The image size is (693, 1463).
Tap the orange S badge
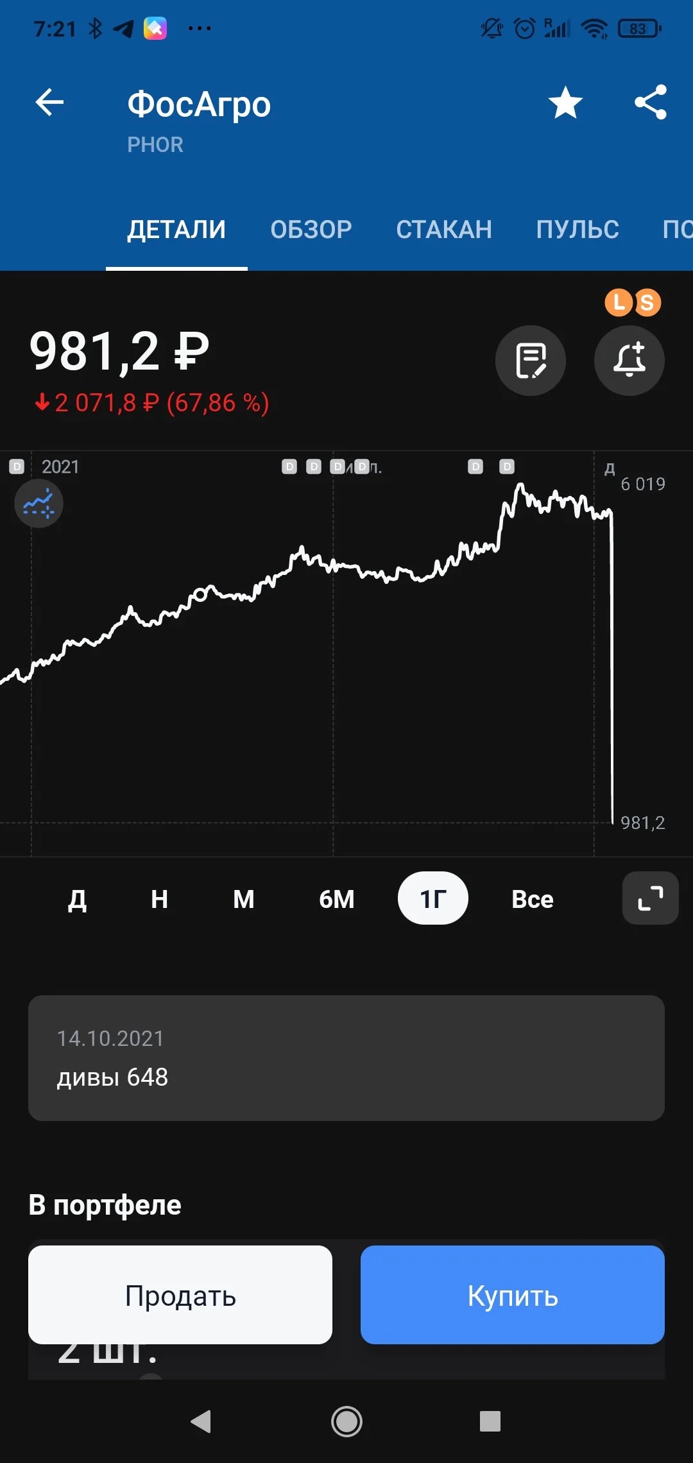(x=647, y=302)
